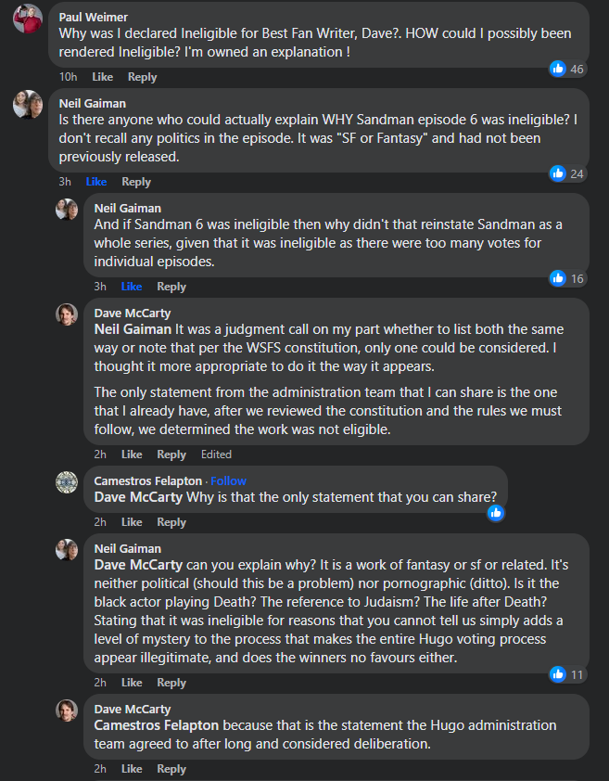Reply to Paul Weimer's comment
Viewport: 609px width, 781px height.
(x=143, y=77)
